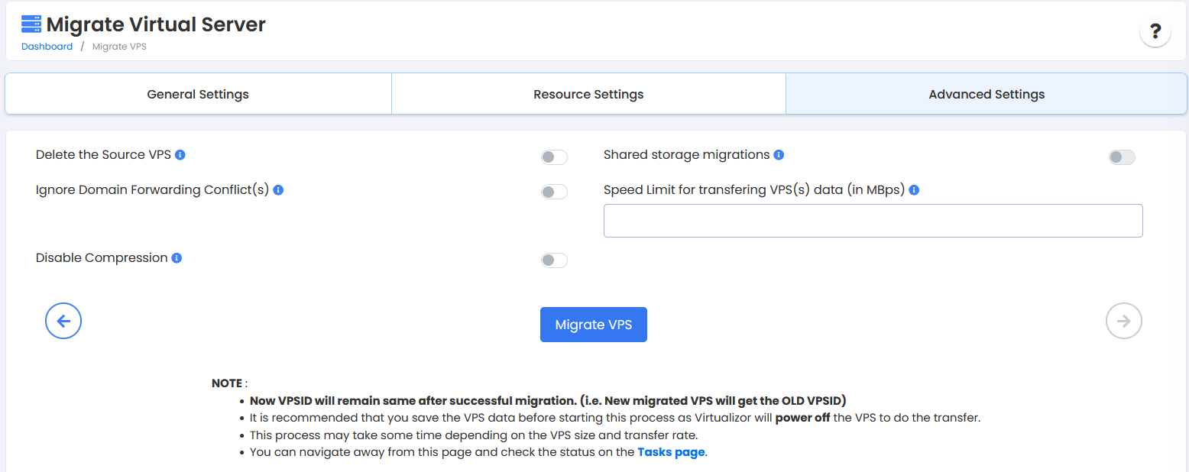The height and width of the screenshot is (472, 1189).
Task: Click the server stack icon beside title
Action: point(31,24)
